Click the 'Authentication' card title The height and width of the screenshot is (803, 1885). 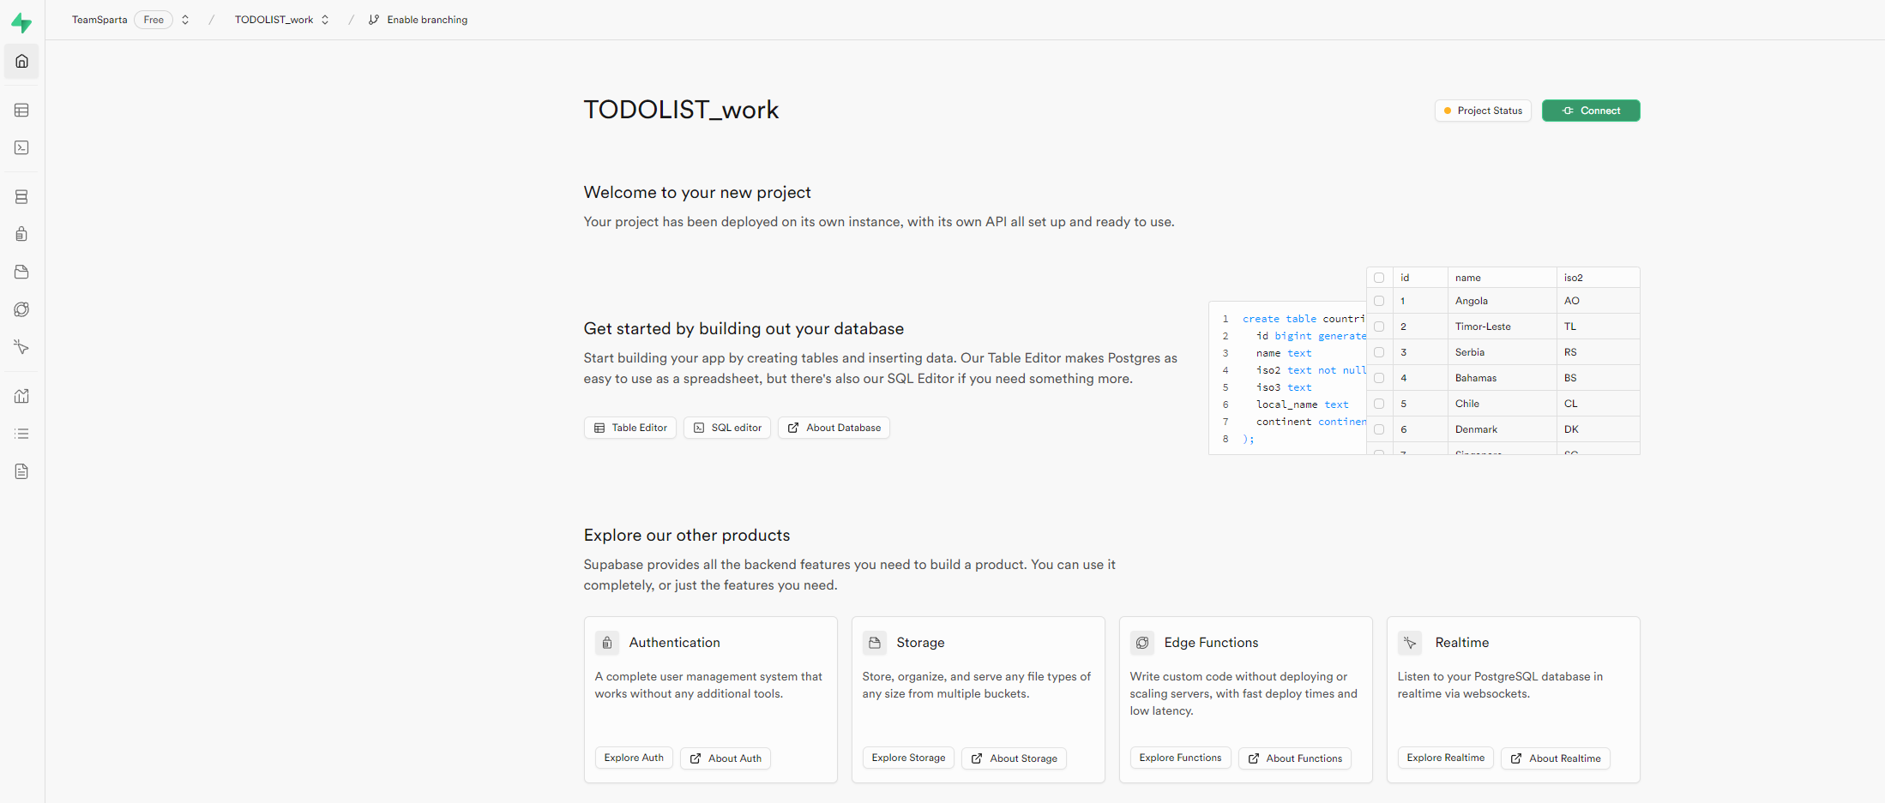[x=675, y=643]
